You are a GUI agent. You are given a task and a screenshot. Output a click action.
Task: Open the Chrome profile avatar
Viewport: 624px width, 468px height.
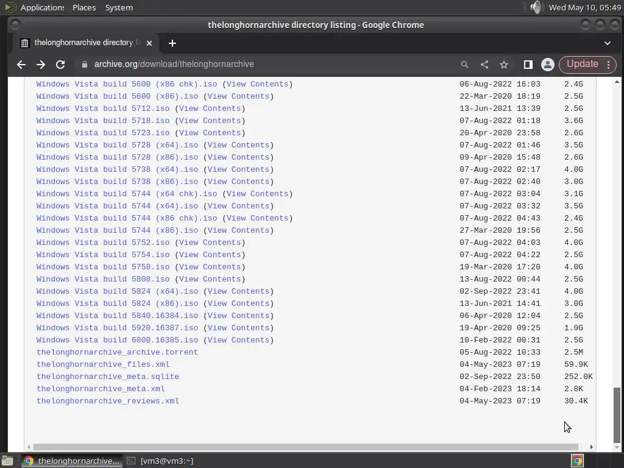(548, 65)
